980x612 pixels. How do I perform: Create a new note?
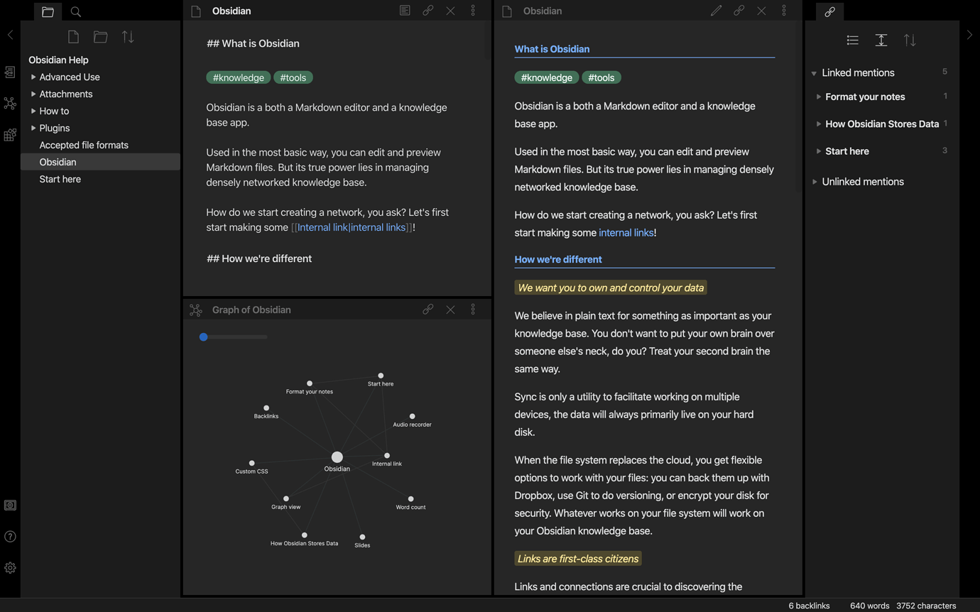pos(73,37)
